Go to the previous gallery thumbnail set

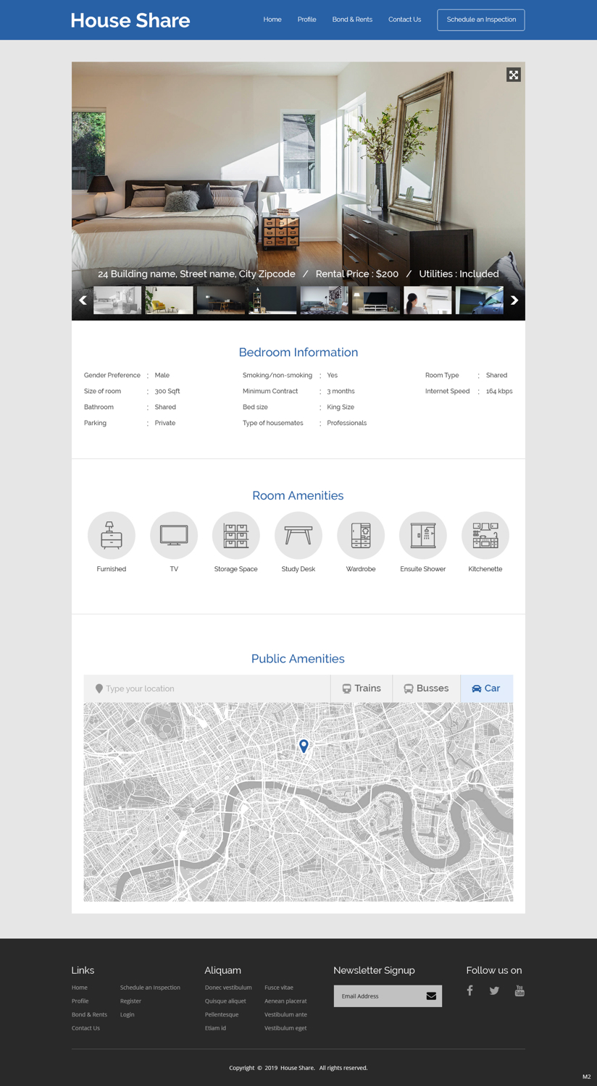coord(83,300)
